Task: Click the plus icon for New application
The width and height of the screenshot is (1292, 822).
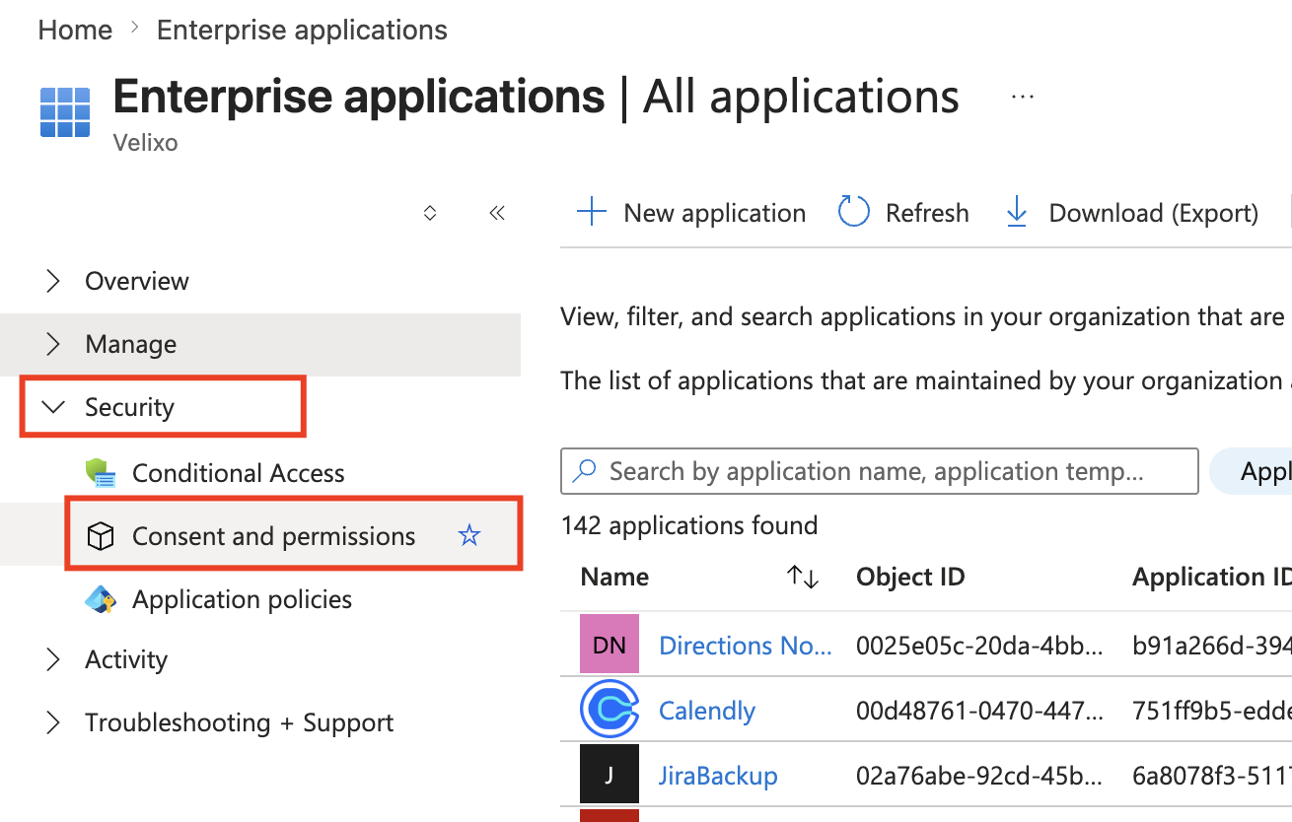Action: [x=591, y=212]
